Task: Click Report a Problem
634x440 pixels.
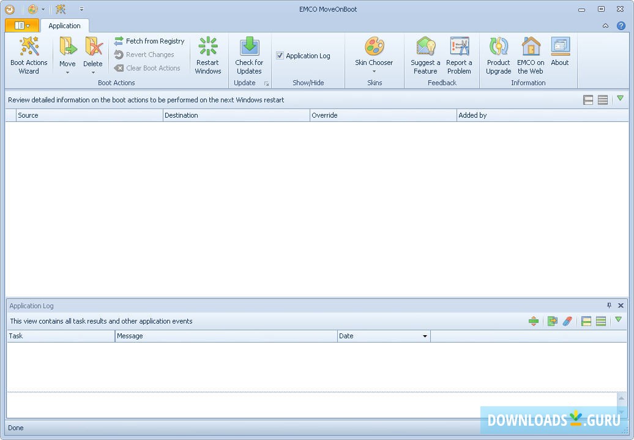Action: point(459,55)
